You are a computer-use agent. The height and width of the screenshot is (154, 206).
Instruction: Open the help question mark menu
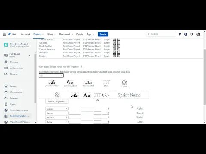click(x=185, y=34)
